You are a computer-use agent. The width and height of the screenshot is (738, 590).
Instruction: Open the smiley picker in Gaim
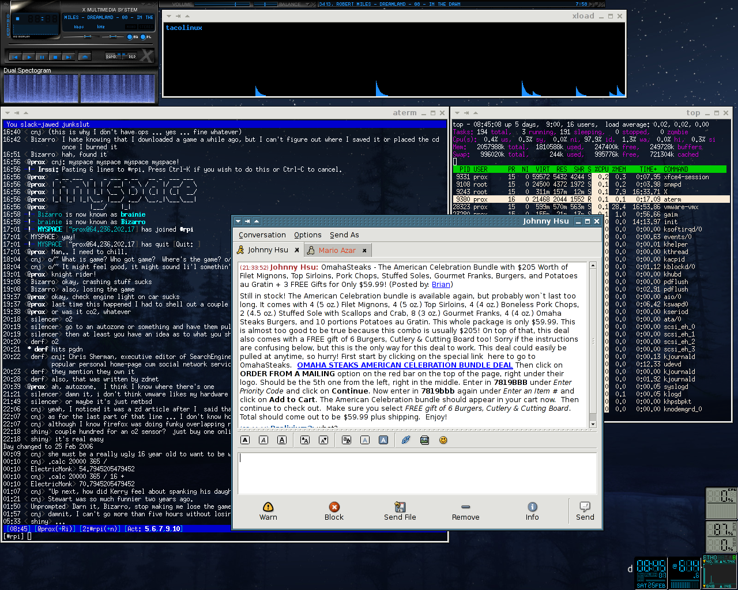(443, 440)
